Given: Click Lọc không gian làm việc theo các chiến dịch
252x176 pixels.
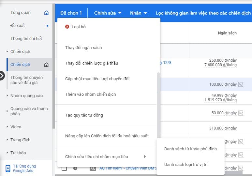Looking at the screenshot, I should click(203, 13).
